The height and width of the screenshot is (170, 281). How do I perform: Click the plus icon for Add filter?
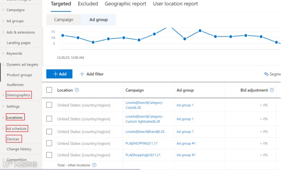pos(82,74)
